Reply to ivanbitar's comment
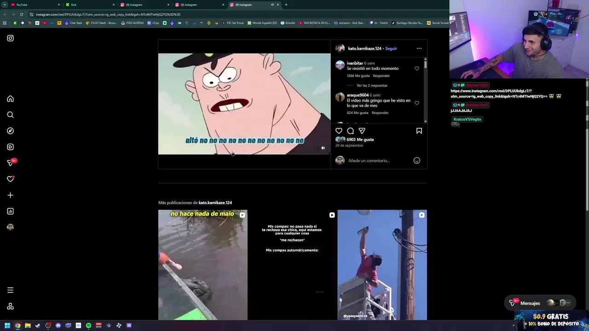This screenshot has width=589, height=331. [x=381, y=76]
